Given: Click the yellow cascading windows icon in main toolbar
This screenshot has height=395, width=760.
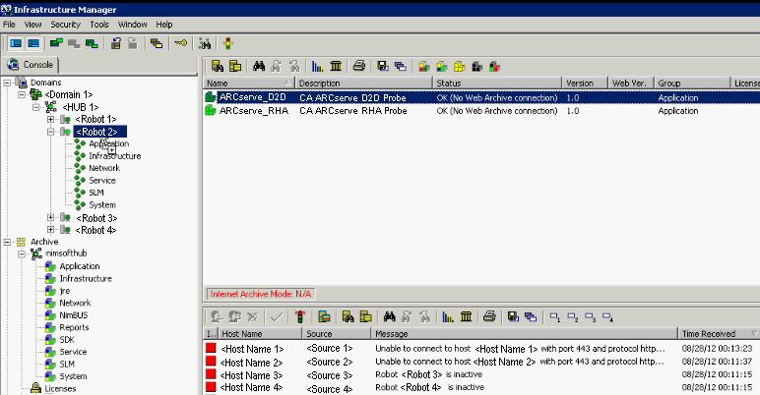Looking at the screenshot, I should pos(157,43).
